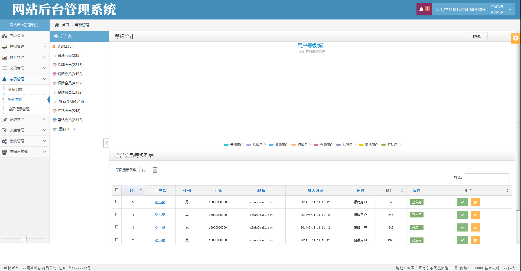The image size is (521, 271).
Task: Toggle 红钻用户 green legend swatch
Action: (x=383, y=145)
